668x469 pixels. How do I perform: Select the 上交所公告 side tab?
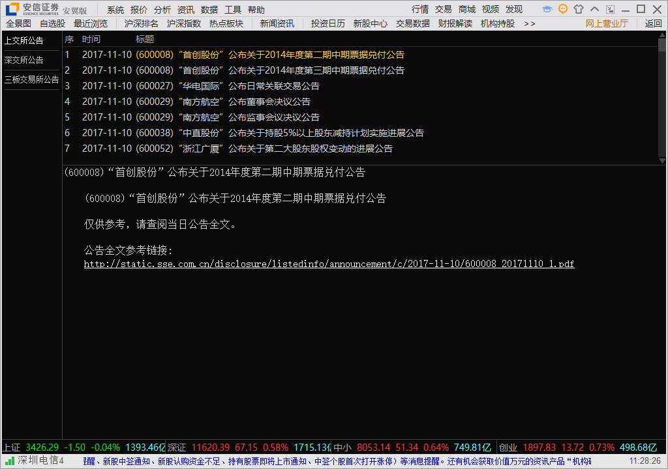[24, 40]
